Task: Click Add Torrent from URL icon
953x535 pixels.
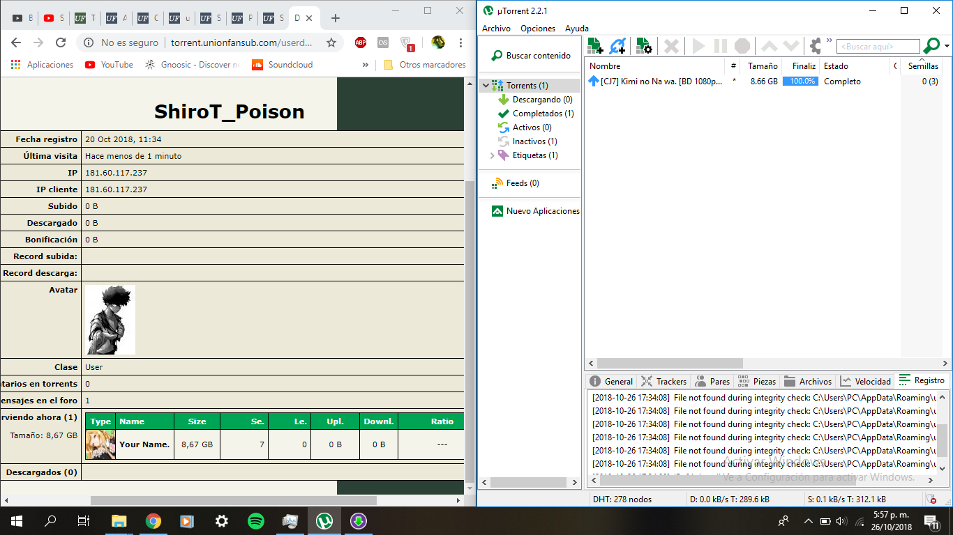Action: (617, 46)
